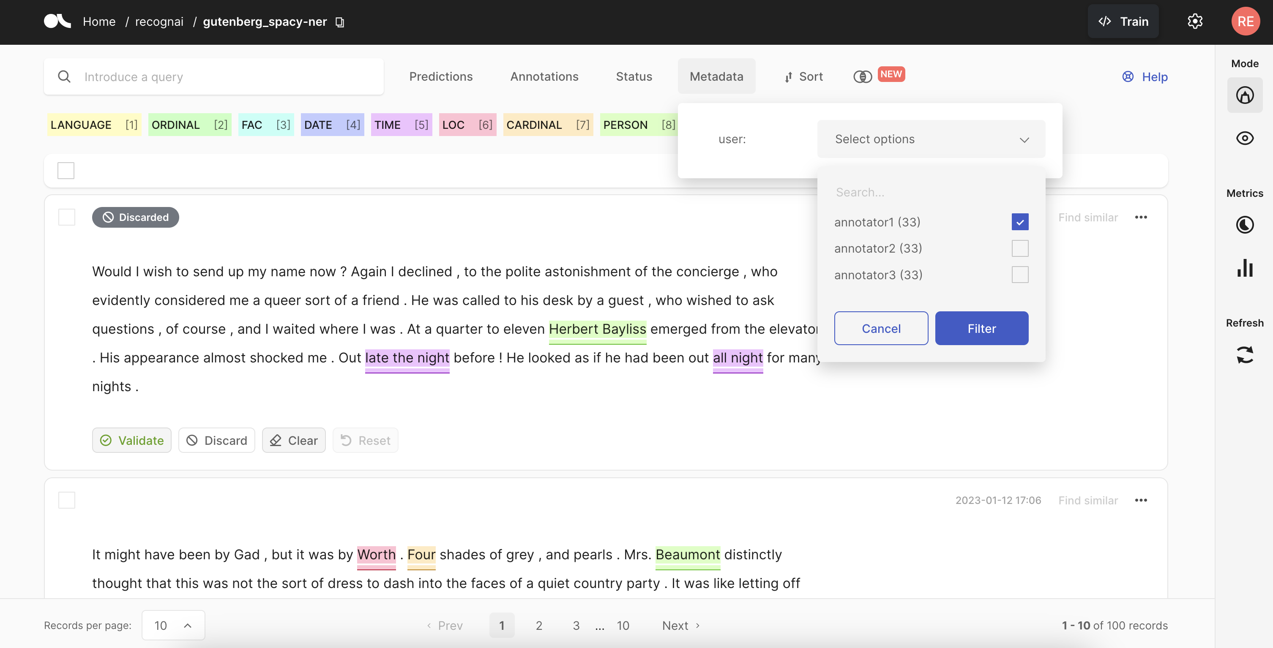Viewport: 1273px width, 648px height.
Task: Tick the select-all records checkbox
Action: pos(66,170)
